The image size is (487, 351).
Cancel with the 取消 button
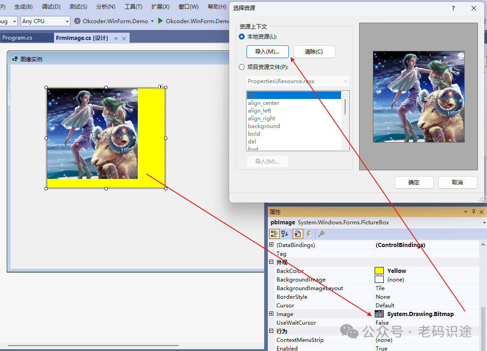tap(457, 183)
